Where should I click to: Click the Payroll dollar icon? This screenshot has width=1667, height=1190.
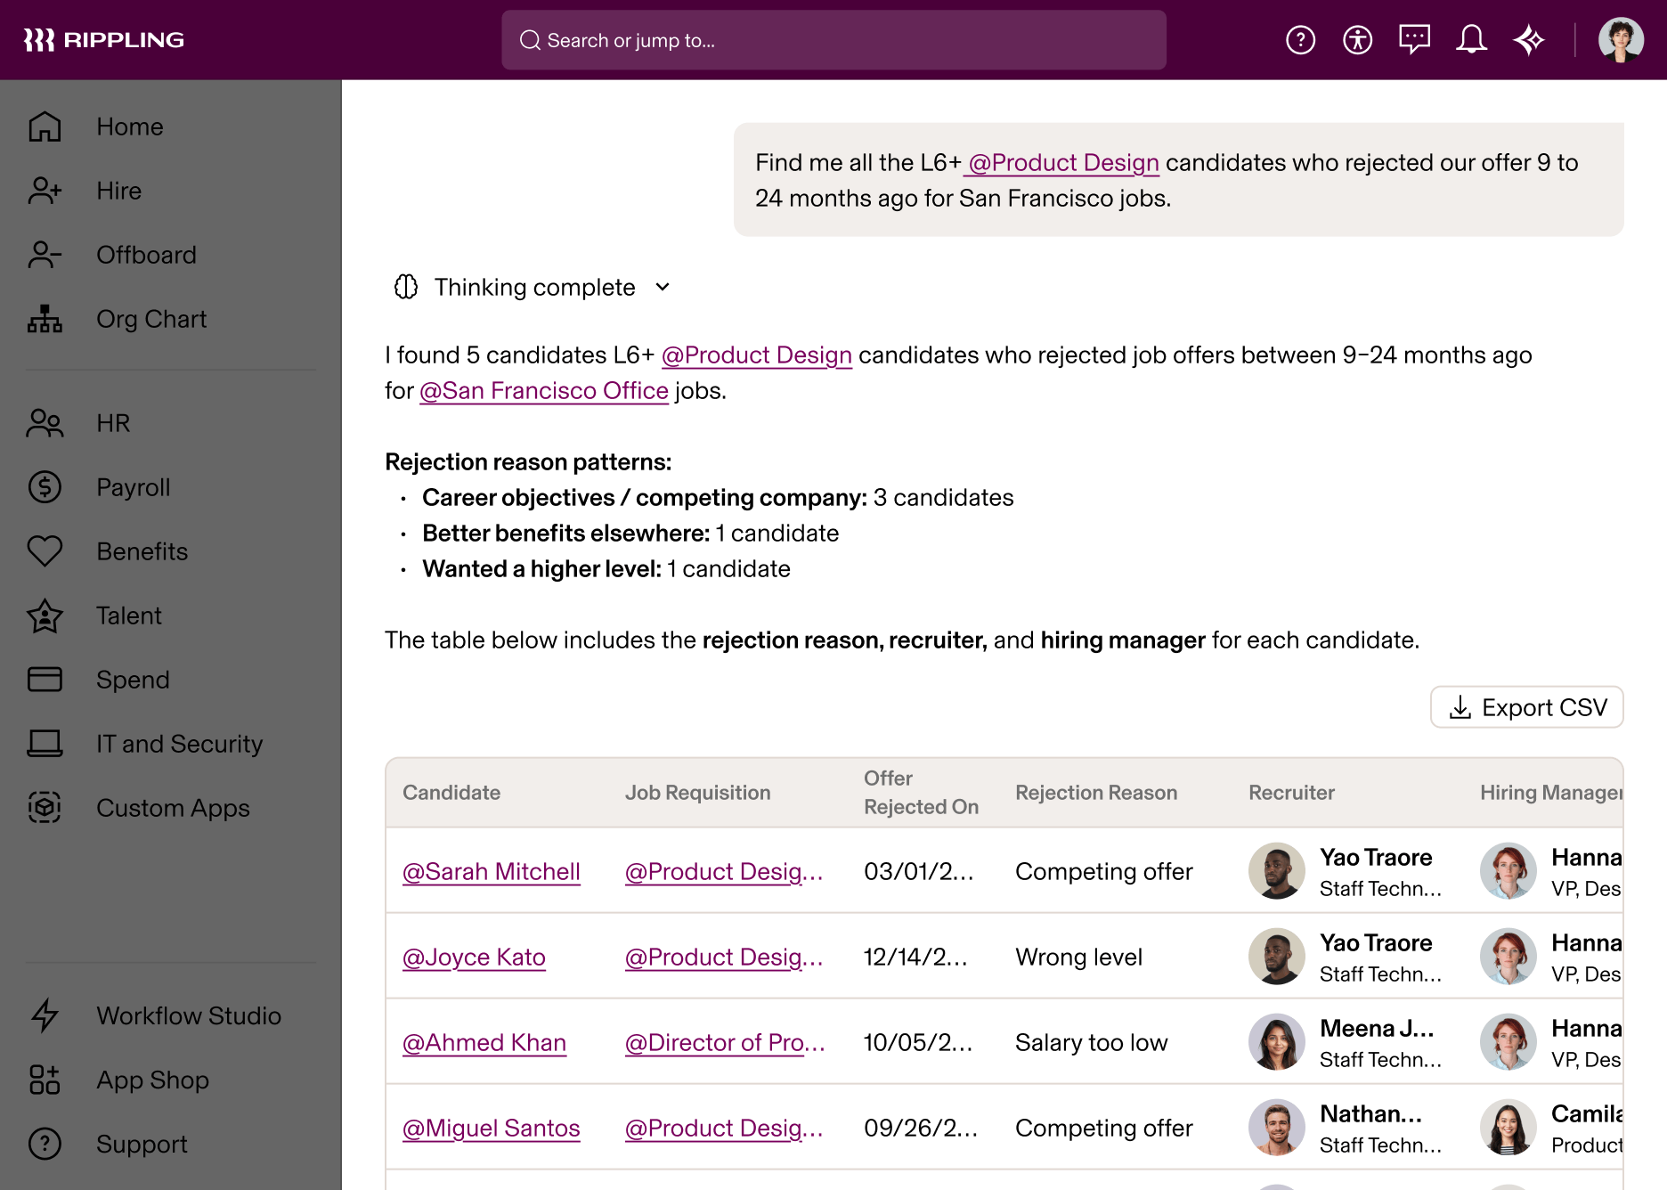pos(45,487)
